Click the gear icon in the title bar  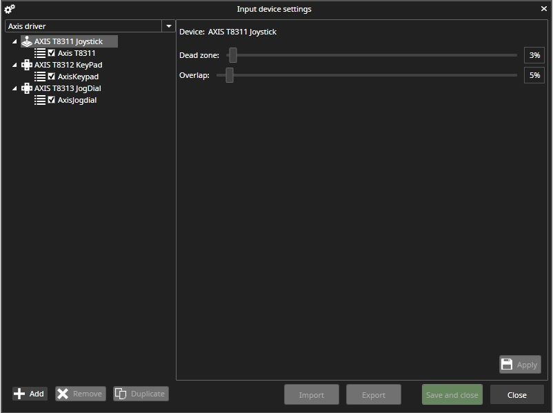(x=10, y=9)
